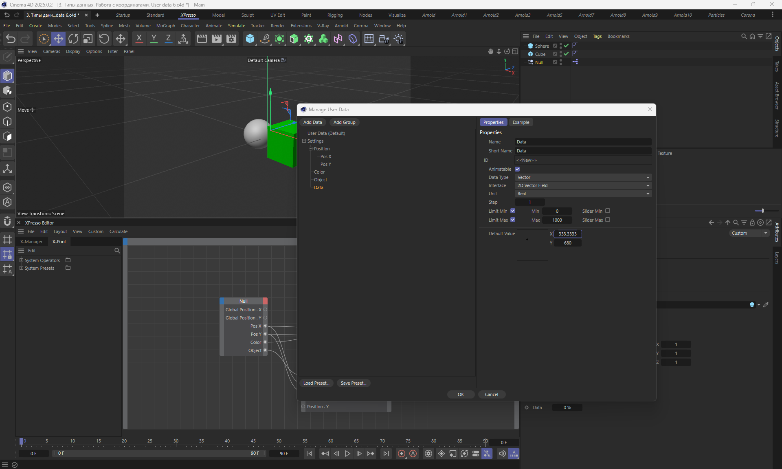Image resolution: width=782 pixels, height=469 pixels.
Task: Collapse the Position group in tree
Action: click(x=310, y=149)
